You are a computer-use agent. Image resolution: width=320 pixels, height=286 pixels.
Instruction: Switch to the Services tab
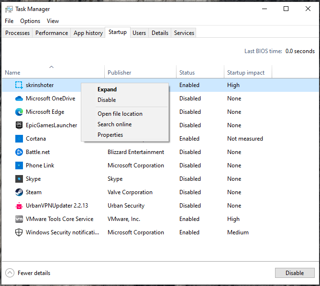point(184,33)
